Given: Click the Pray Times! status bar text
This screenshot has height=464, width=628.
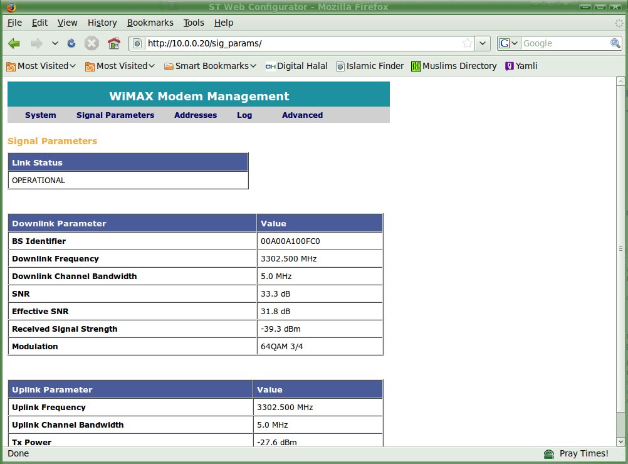Looking at the screenshot, I should pyautogui.click(x=584, y=453).
